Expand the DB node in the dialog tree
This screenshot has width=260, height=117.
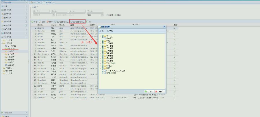tap(101, 41)
